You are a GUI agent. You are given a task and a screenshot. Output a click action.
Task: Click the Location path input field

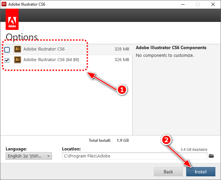134,156
